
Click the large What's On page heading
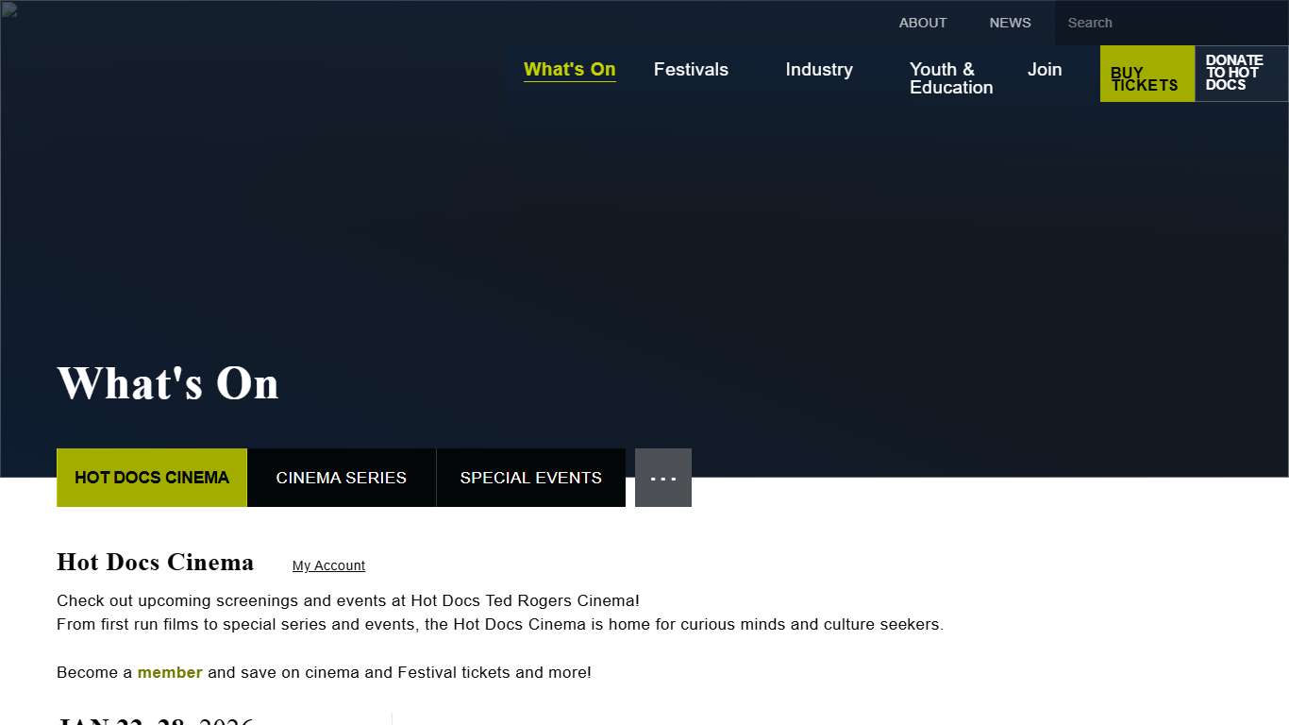168,383
